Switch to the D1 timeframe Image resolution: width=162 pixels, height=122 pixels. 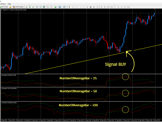121,7
